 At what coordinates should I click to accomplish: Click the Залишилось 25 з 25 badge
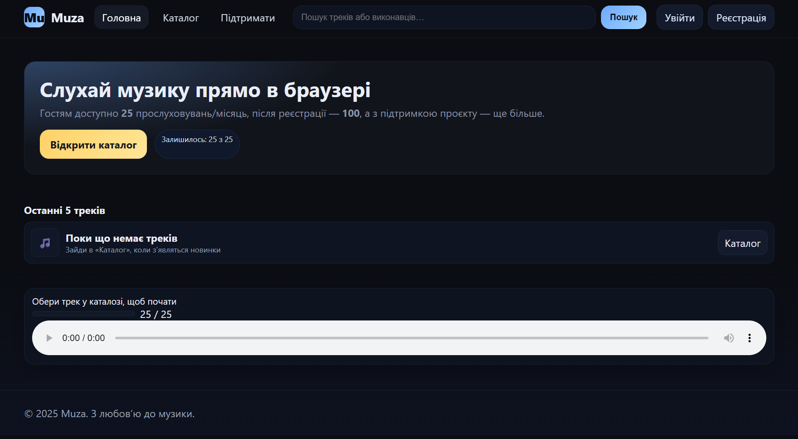point(197,140)
